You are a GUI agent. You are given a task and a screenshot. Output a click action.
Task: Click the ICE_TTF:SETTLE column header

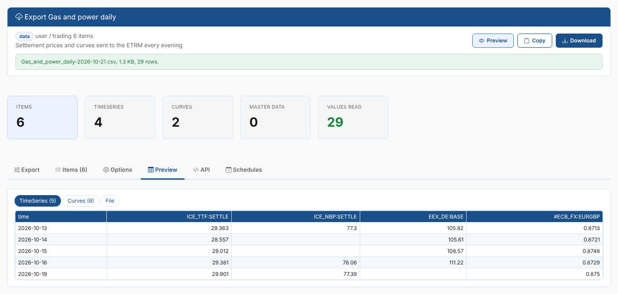pos(169,217)
